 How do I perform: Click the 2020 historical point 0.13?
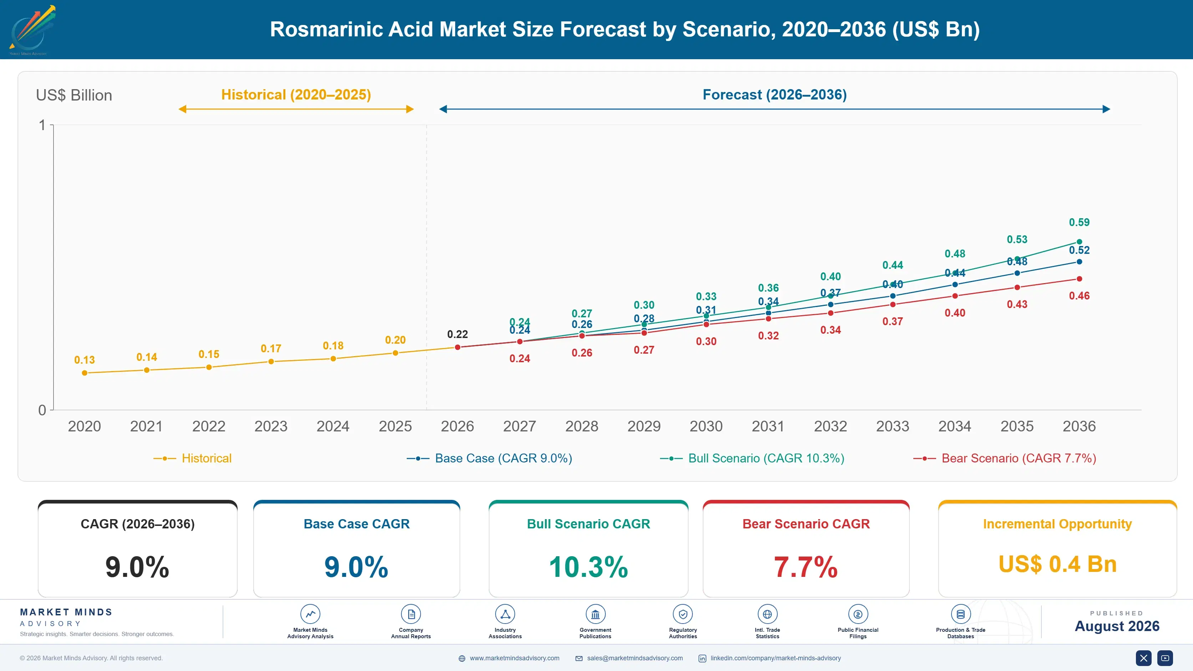click(x=84, y=373)
